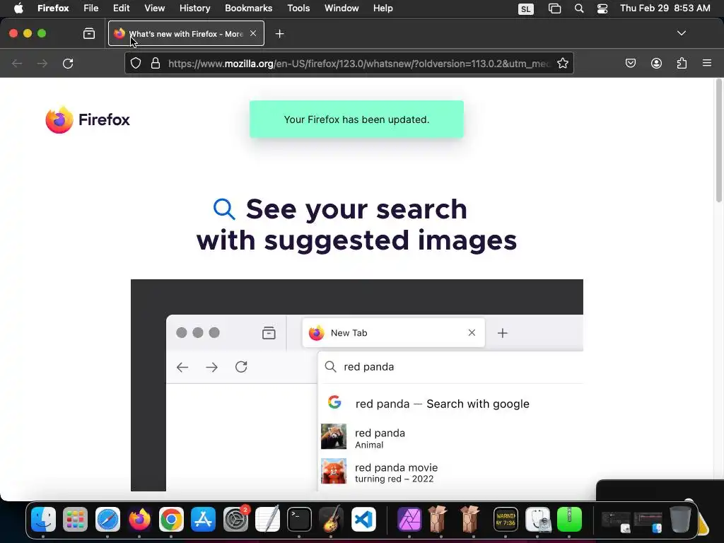This screenshot has width=724, height=543.
Task: Bookmark this page with the star icon
Action: click(x=562, y=63)
